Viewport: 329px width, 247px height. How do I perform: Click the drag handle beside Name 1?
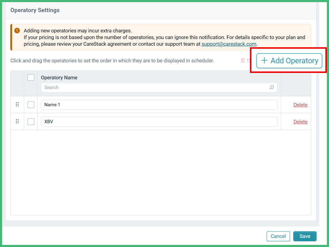[17, 104]
